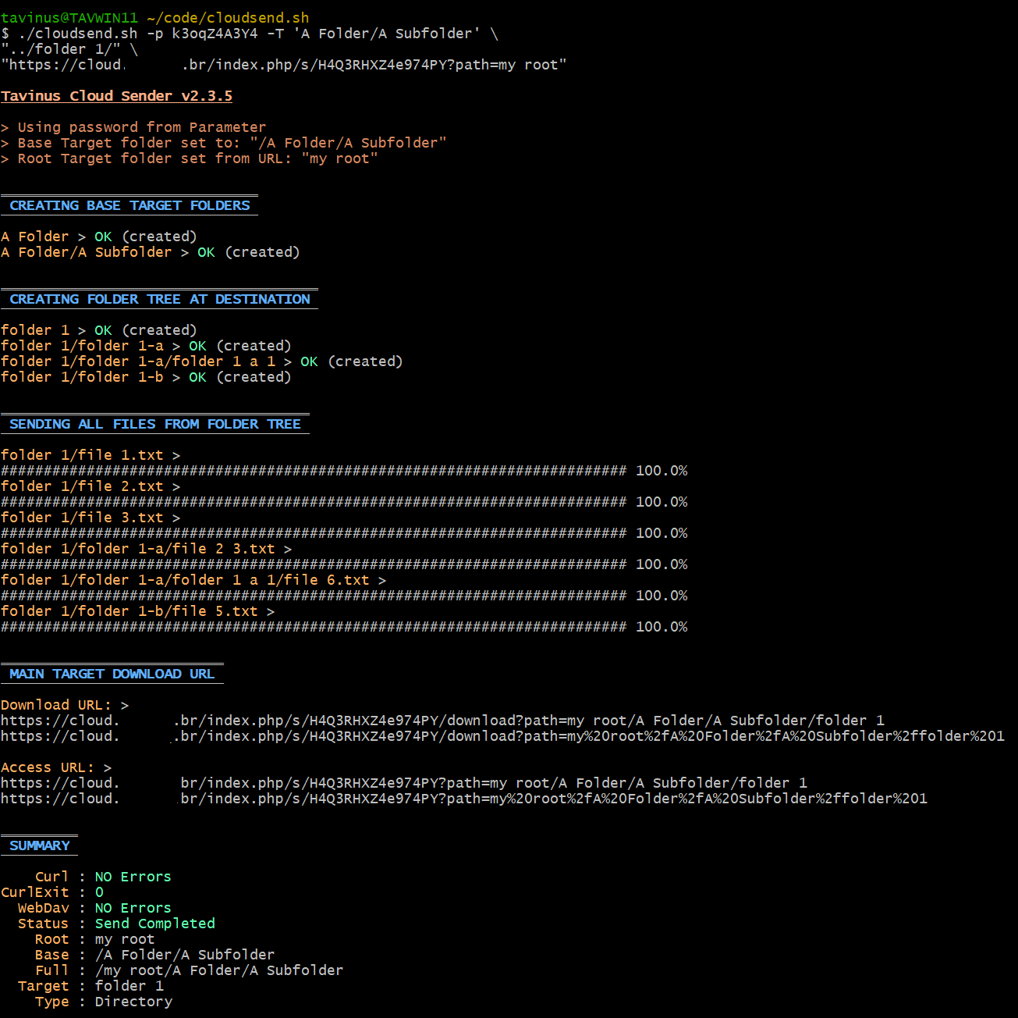Click the 'WebDav : NO Errors' summary row

point(94,908)
